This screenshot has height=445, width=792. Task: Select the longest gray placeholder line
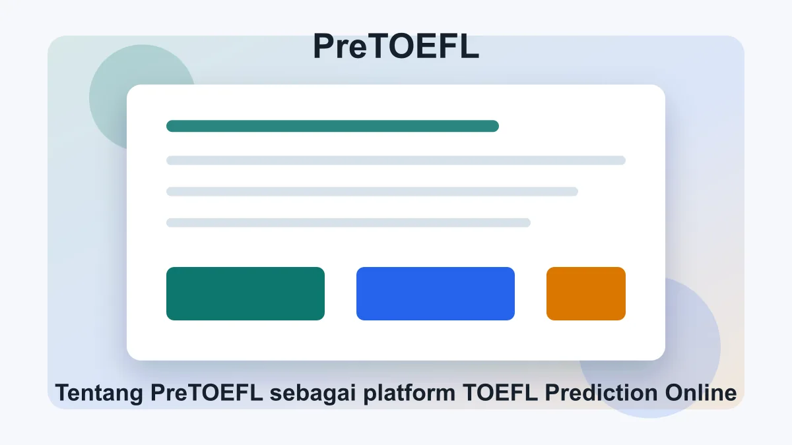[x=395, y=160]
